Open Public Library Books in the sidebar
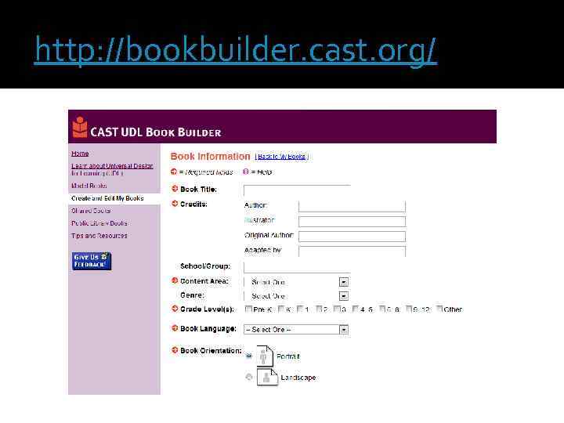564x423 pixels. [x=99, y=223]
